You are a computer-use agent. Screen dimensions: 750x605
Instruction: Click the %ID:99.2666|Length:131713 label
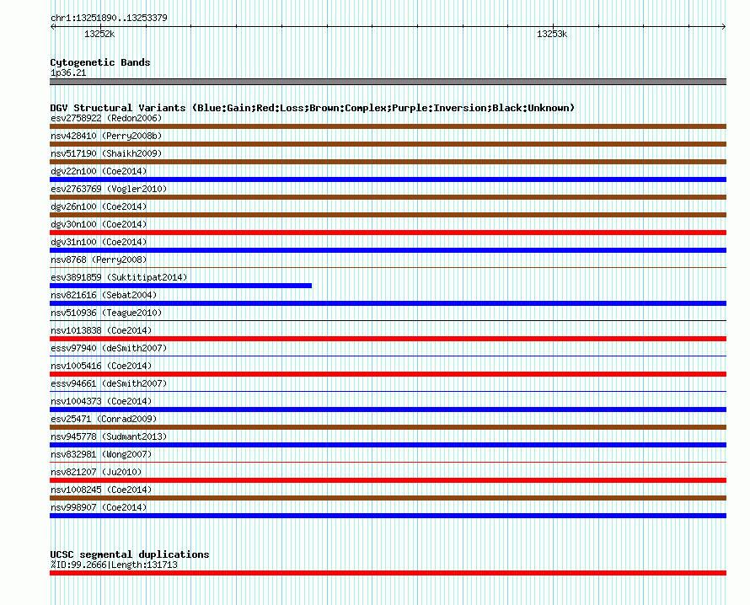114,565
